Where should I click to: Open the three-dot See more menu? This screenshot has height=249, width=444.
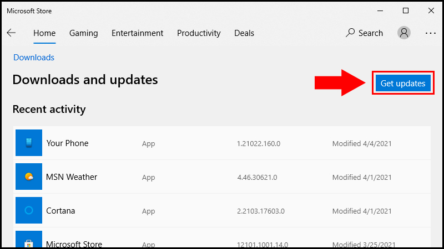[431, 33]
